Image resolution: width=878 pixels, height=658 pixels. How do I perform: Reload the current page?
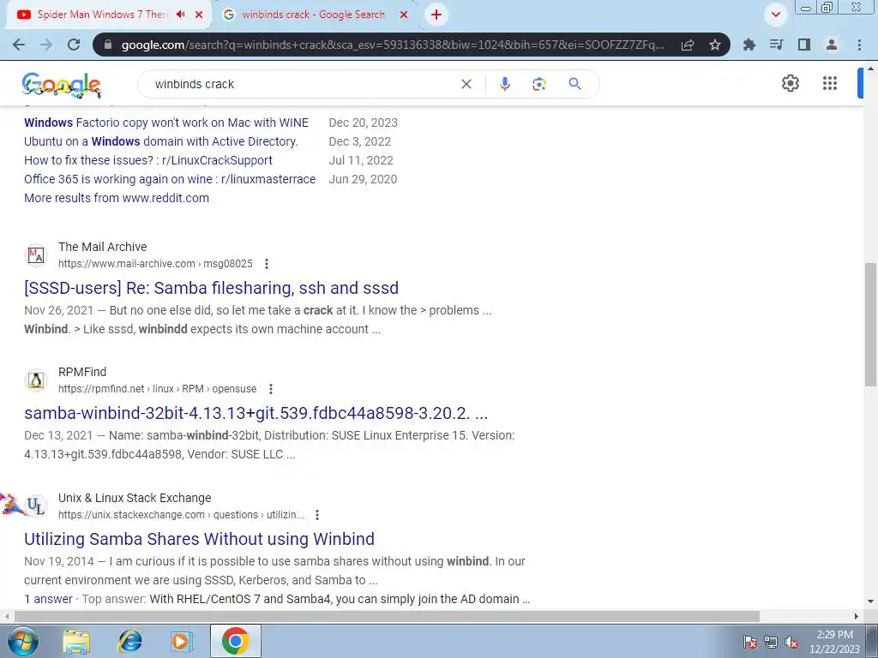tap(74, 45)
